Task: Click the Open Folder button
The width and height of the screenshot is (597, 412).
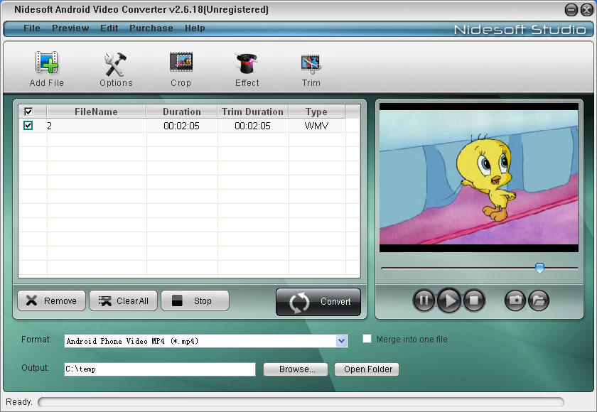Action: 367,369
